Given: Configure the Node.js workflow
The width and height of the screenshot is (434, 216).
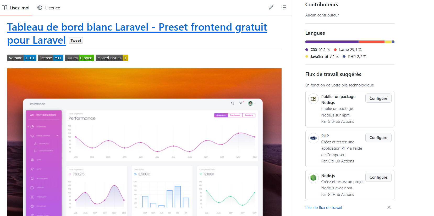Looking at the screenshot, I should [378, 177].
